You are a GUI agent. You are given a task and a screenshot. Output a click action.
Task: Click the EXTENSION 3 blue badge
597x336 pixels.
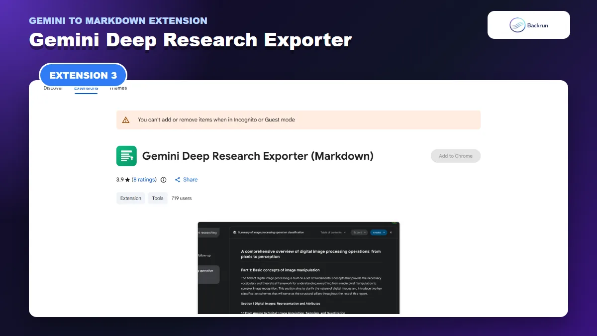83,76
